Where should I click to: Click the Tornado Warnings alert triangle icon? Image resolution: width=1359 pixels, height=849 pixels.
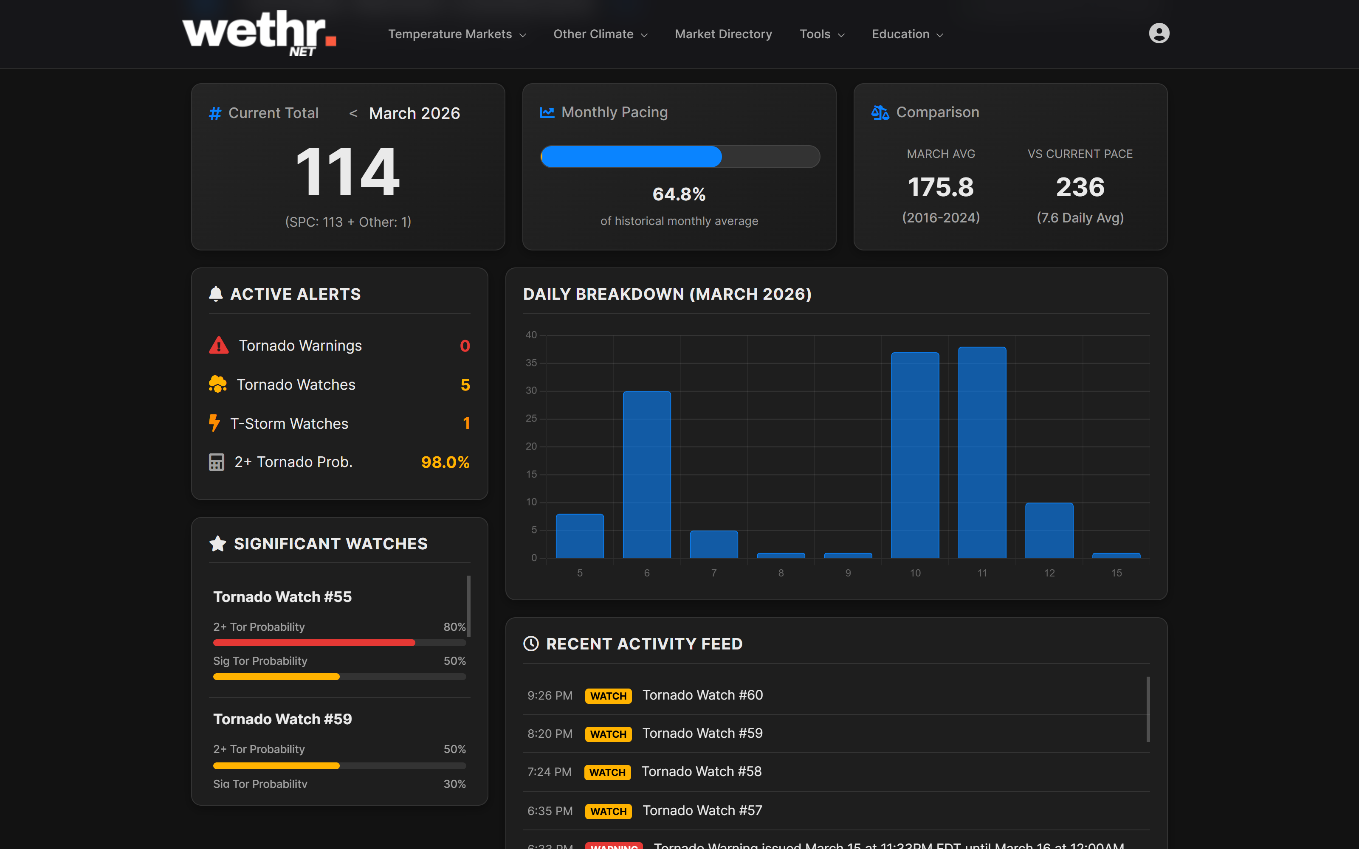point(218,345)
